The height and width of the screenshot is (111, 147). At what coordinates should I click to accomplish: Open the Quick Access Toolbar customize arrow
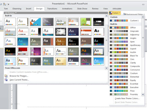[9, 4]
